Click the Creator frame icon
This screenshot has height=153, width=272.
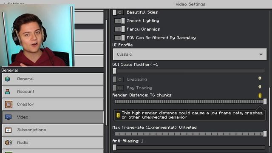pyautogui.click(x=8, y=105)
